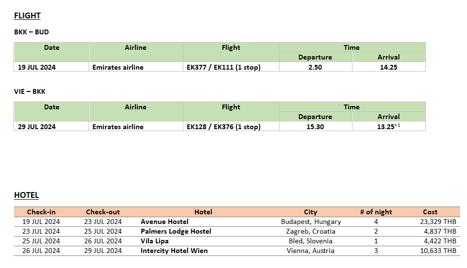The image size is (467, 268).
Task: Select arrival time 13.25+1 cell
Action: 389,126
